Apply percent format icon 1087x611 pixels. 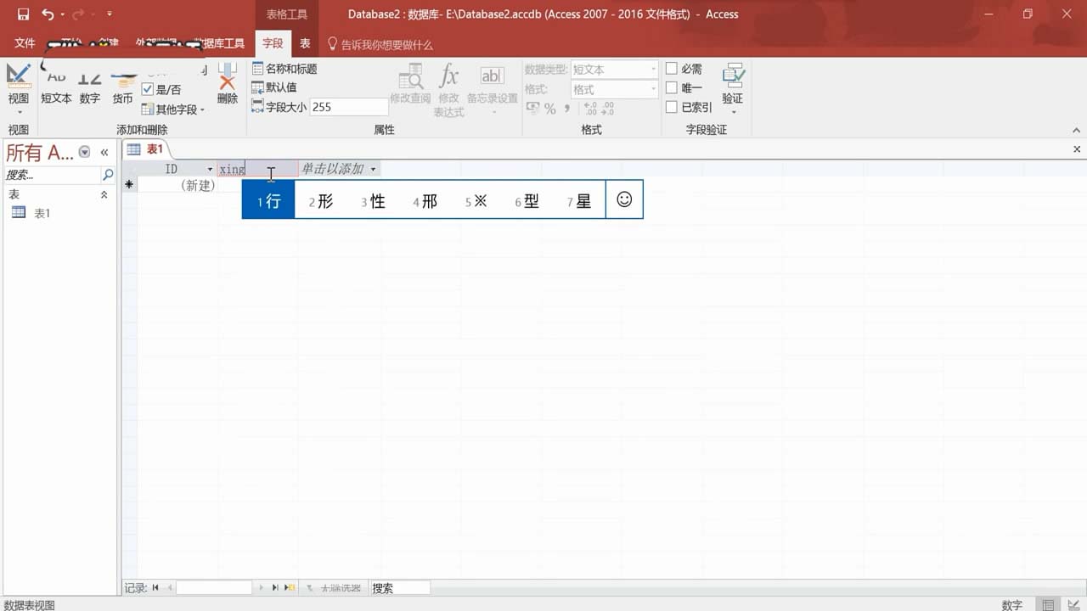[550, 109]
